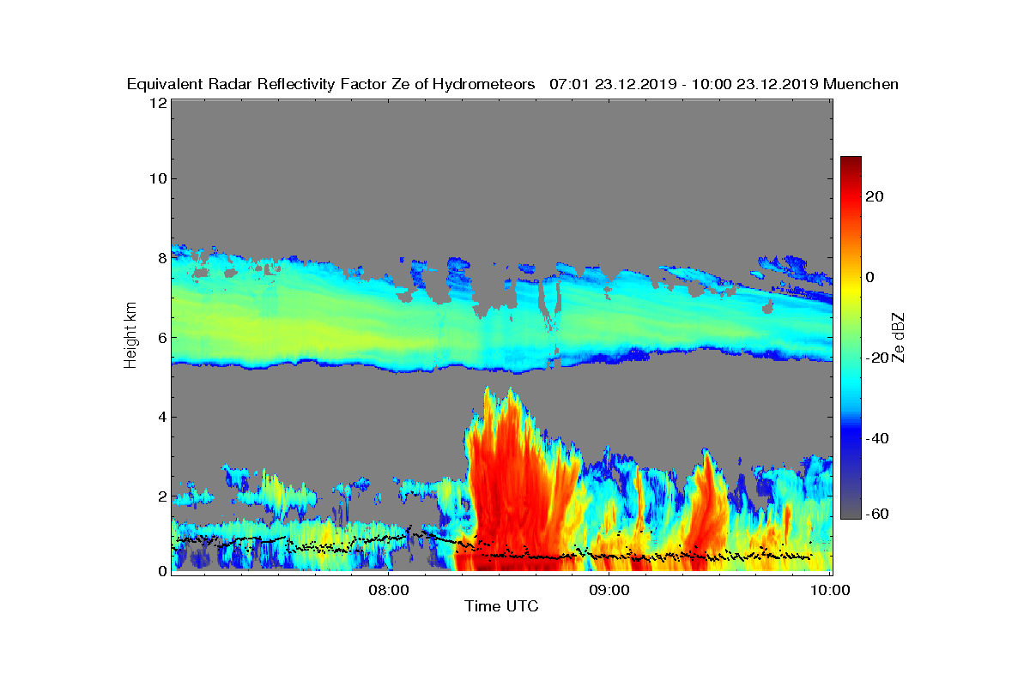The image size is (1030, 686).
Task: Click the '10:00' time tick label
Action: pos(832,590)
